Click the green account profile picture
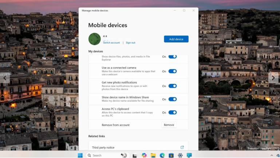 pos(94,39)
